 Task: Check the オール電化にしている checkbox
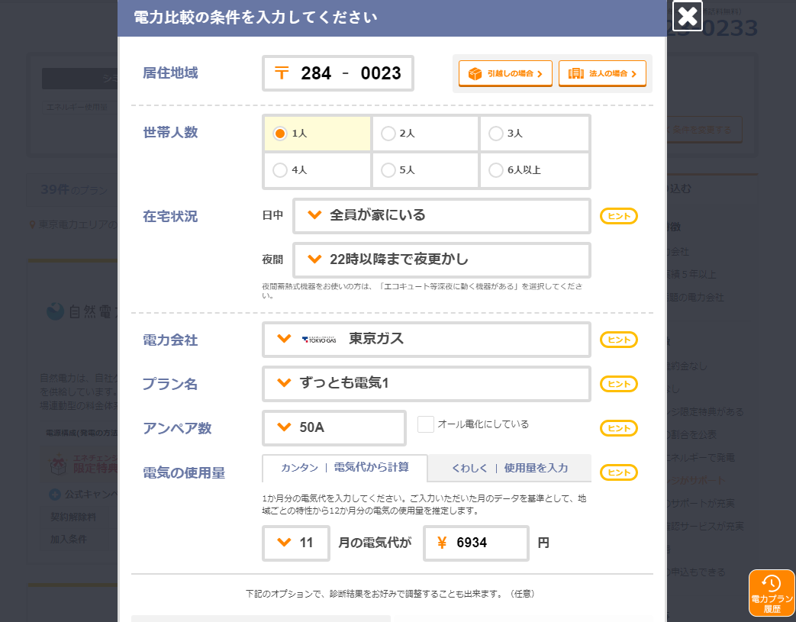[x=425, y=424]
